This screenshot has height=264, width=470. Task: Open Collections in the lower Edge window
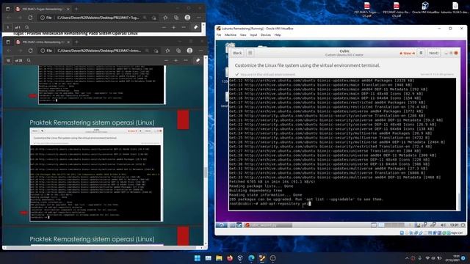pyautogui.click(x=178, y=51)
